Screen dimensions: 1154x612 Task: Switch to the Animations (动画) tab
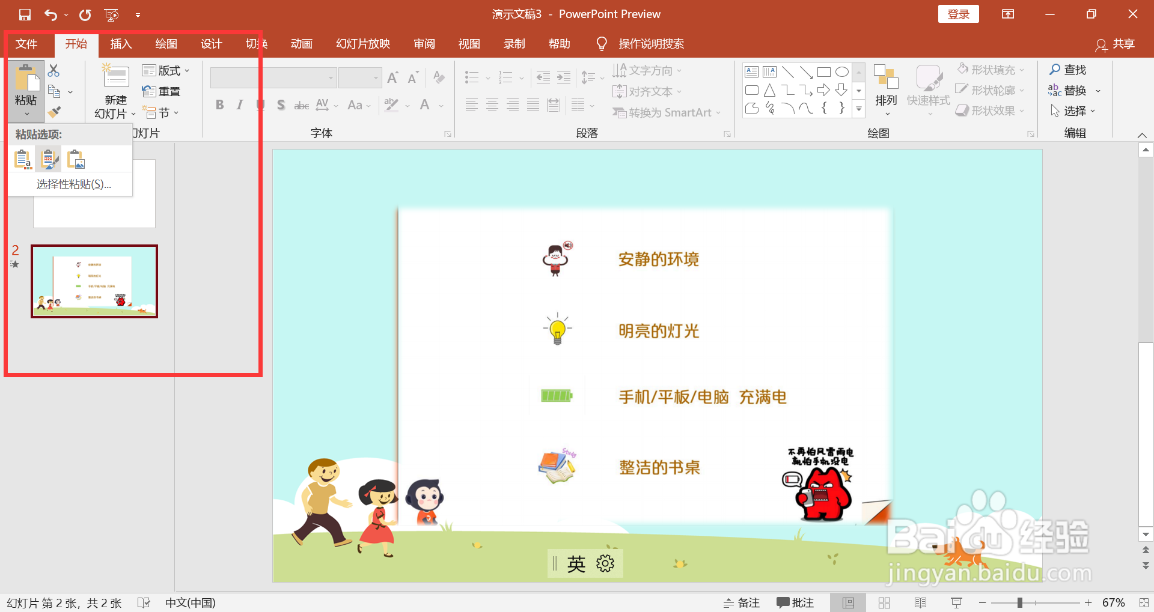[301, 44]
